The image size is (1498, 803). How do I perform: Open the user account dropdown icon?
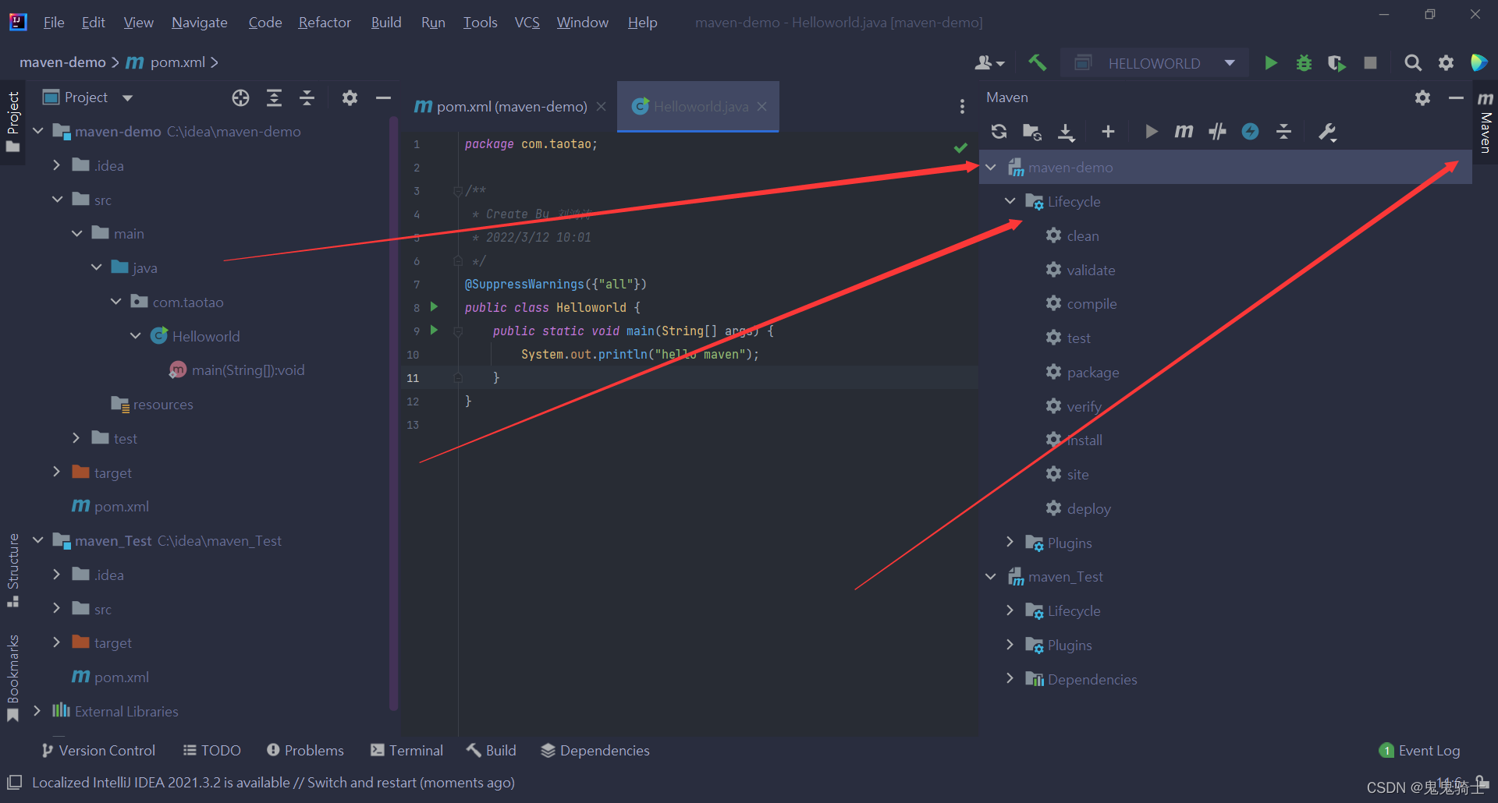[x=989, y=62]
